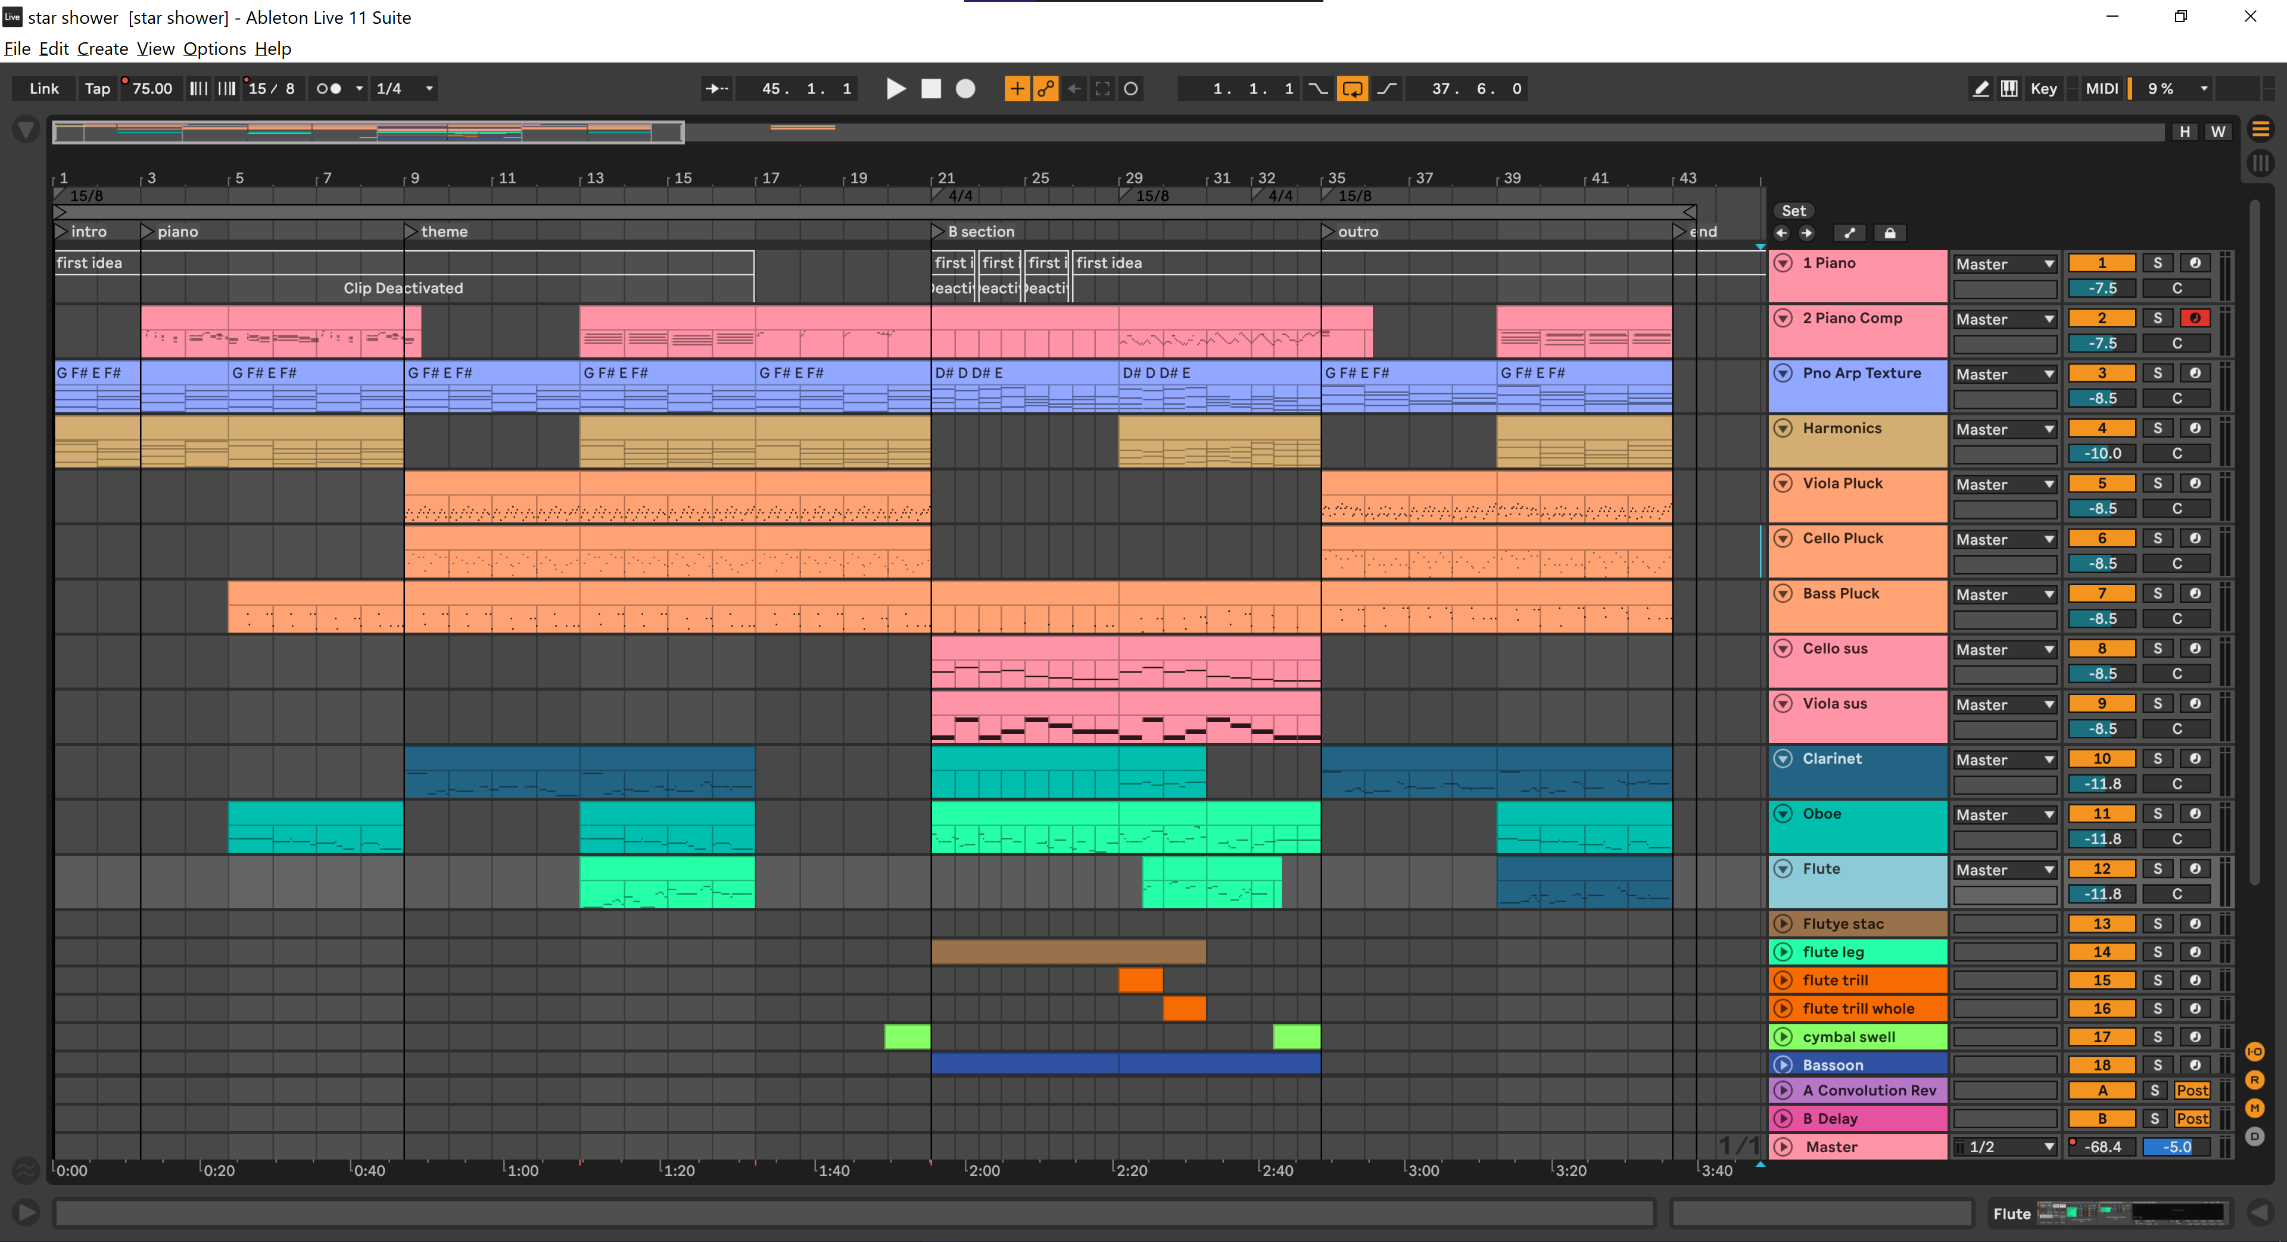Open the Clarinet output routing Master dropdown

point(2005,760)
